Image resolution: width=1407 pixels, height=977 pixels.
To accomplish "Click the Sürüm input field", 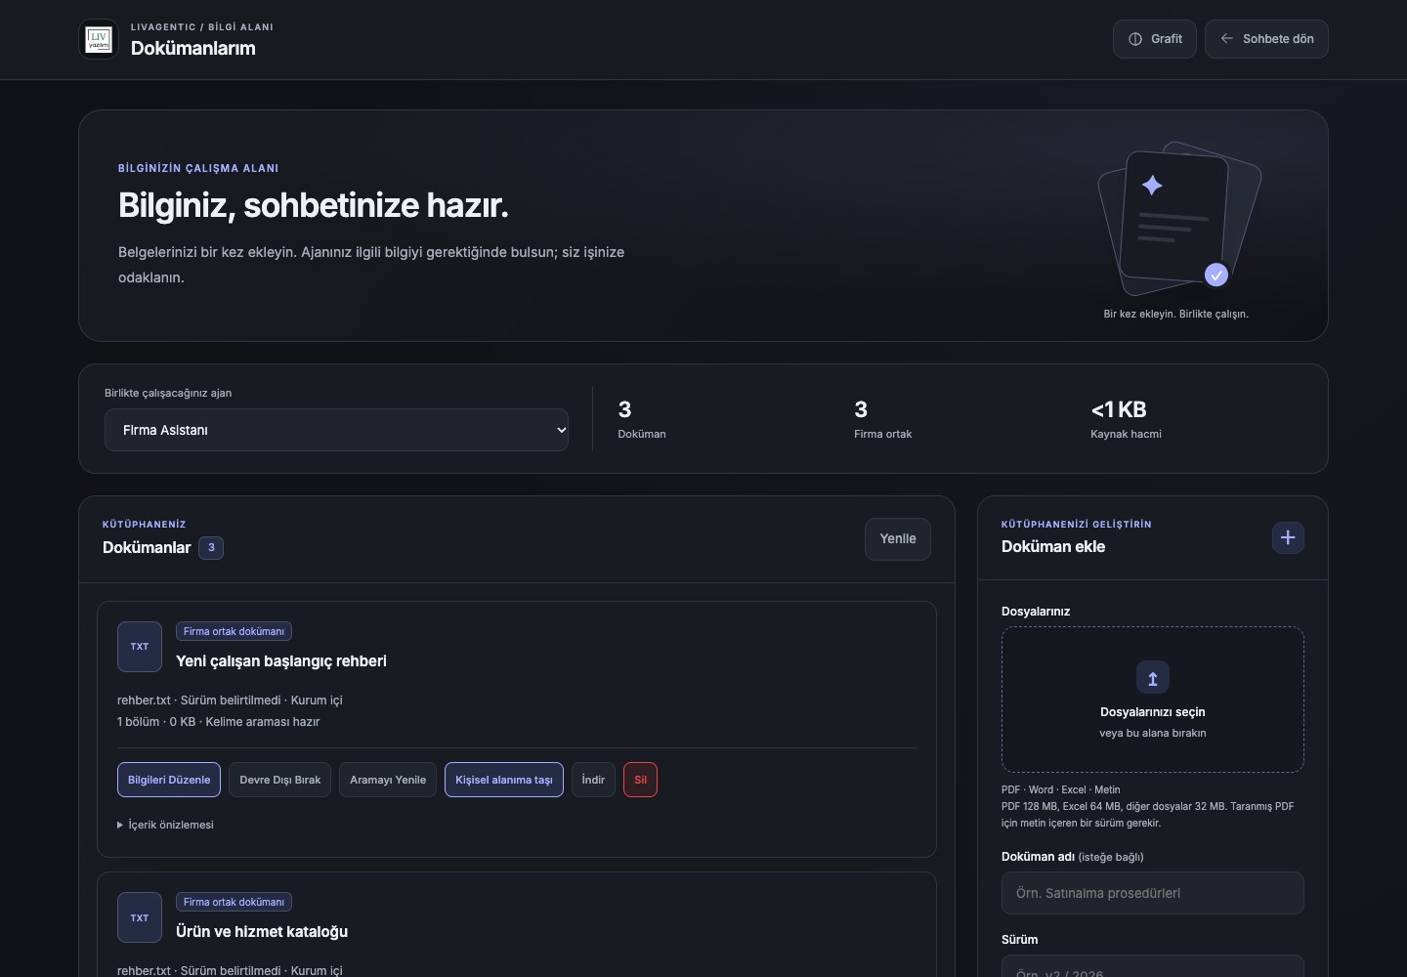I will point(1153,966).
